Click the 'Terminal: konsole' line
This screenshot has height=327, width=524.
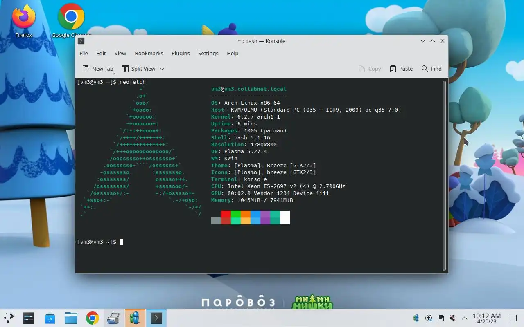pos(239,179)
